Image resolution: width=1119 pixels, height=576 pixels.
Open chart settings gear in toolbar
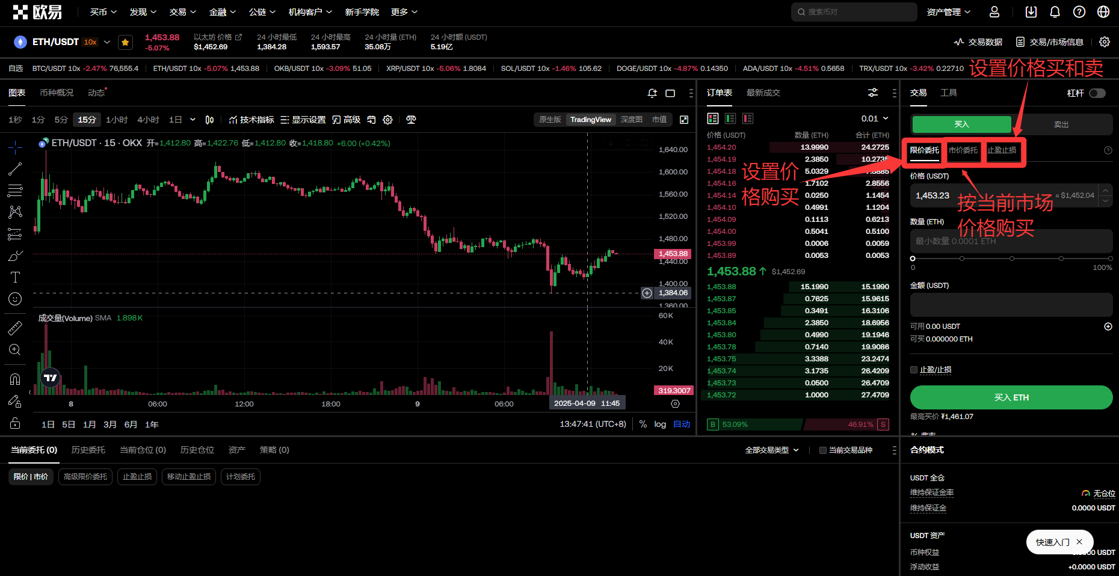388,120
